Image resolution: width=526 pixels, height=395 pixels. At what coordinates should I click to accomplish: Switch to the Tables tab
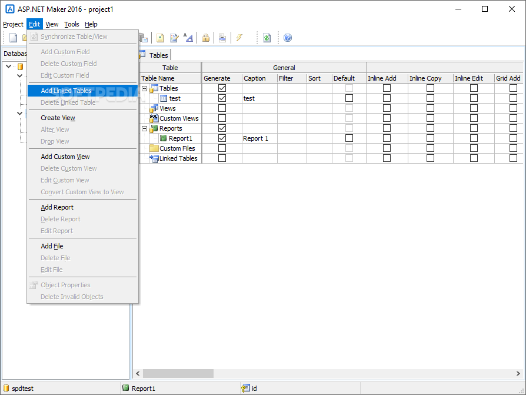click(x=155, y=55)
